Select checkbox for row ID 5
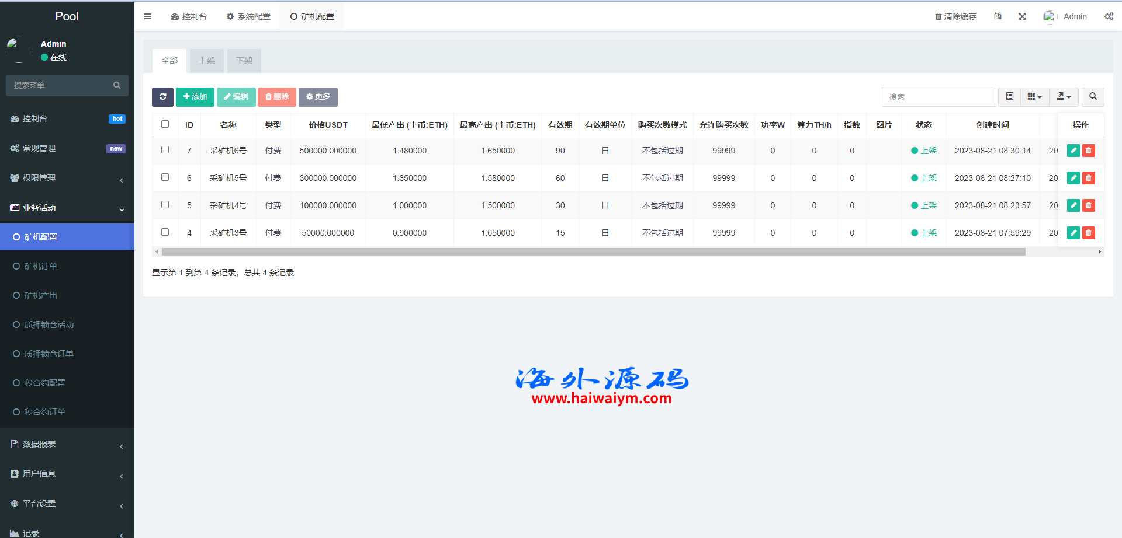 click(165, 205)
